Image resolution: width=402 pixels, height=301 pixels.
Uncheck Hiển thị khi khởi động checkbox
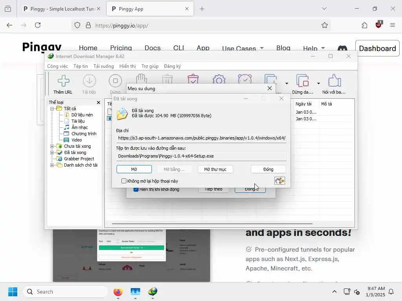136,190
